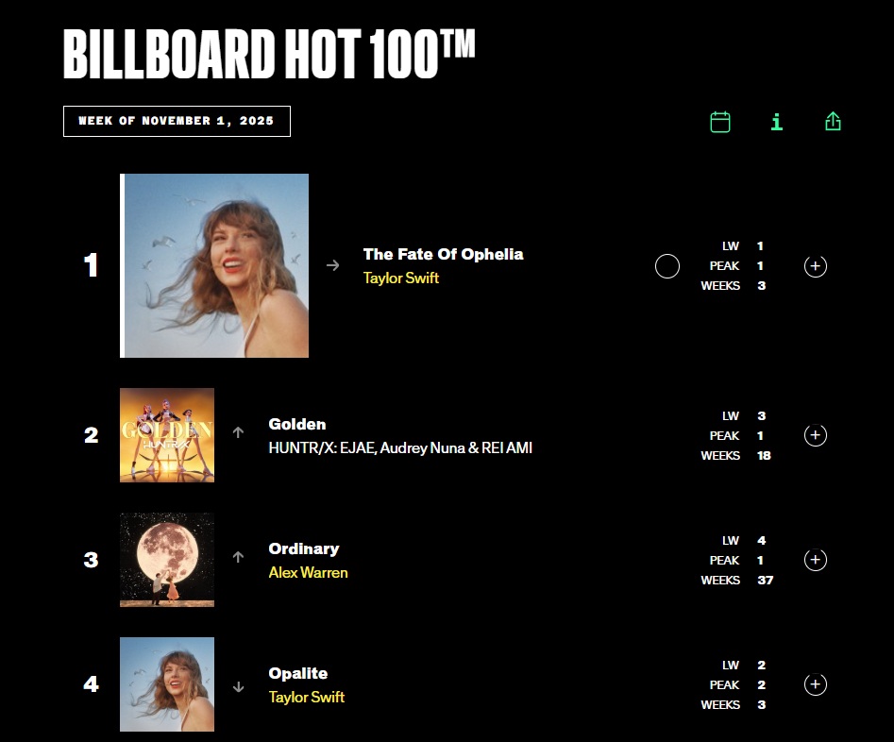The image size is (894, 742).
Task: Open Week of November 1, 2025 selector
Action: coord(177,122)
